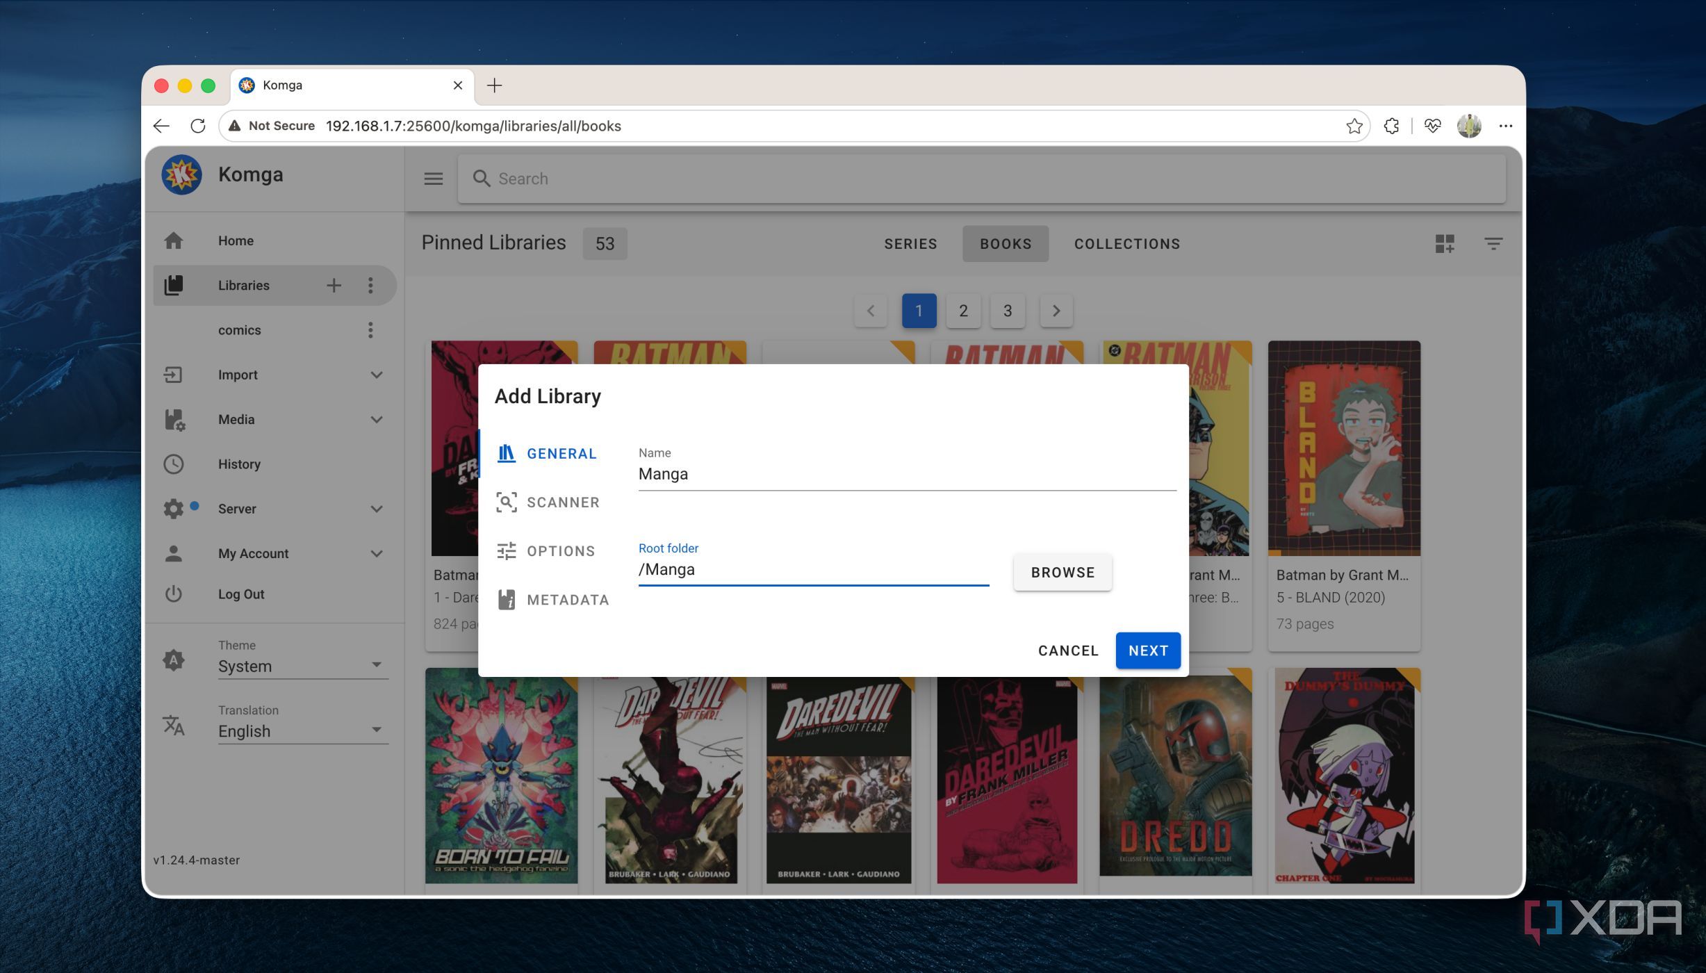The width and height of the screenshot is (1706, 973).
Task: Open the Translation dropdown set to English
Action: click(x=303, y=731)
